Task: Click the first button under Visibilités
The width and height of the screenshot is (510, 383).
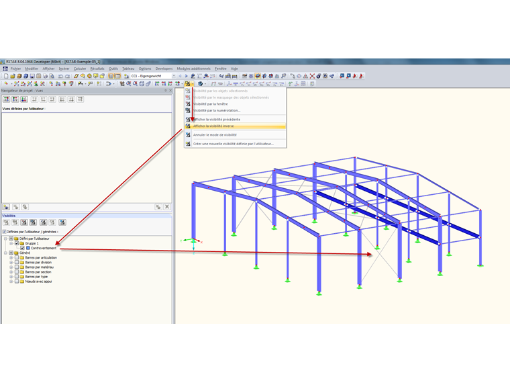Action: point(6,222)
